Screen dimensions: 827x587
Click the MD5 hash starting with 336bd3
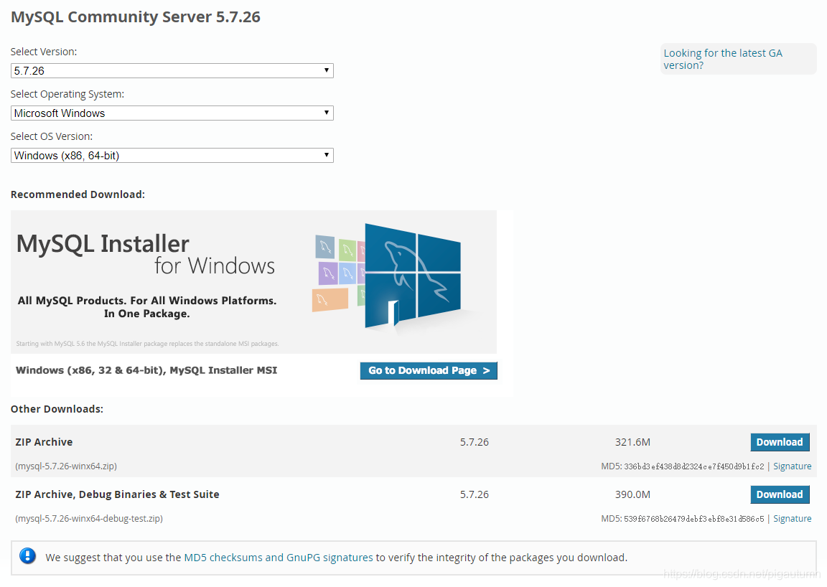click(694, 466)
